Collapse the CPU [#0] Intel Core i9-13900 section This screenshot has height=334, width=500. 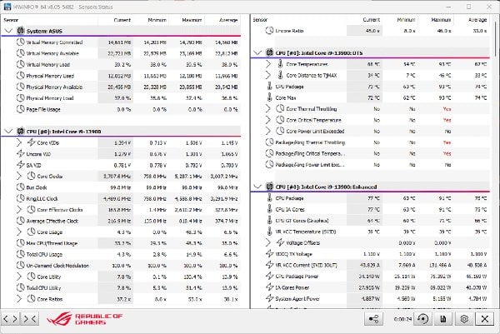(8, 132)
